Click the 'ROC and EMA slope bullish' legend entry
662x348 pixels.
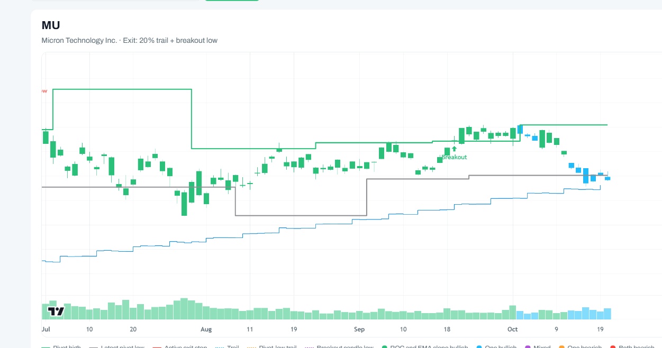(x=425, y=347)
